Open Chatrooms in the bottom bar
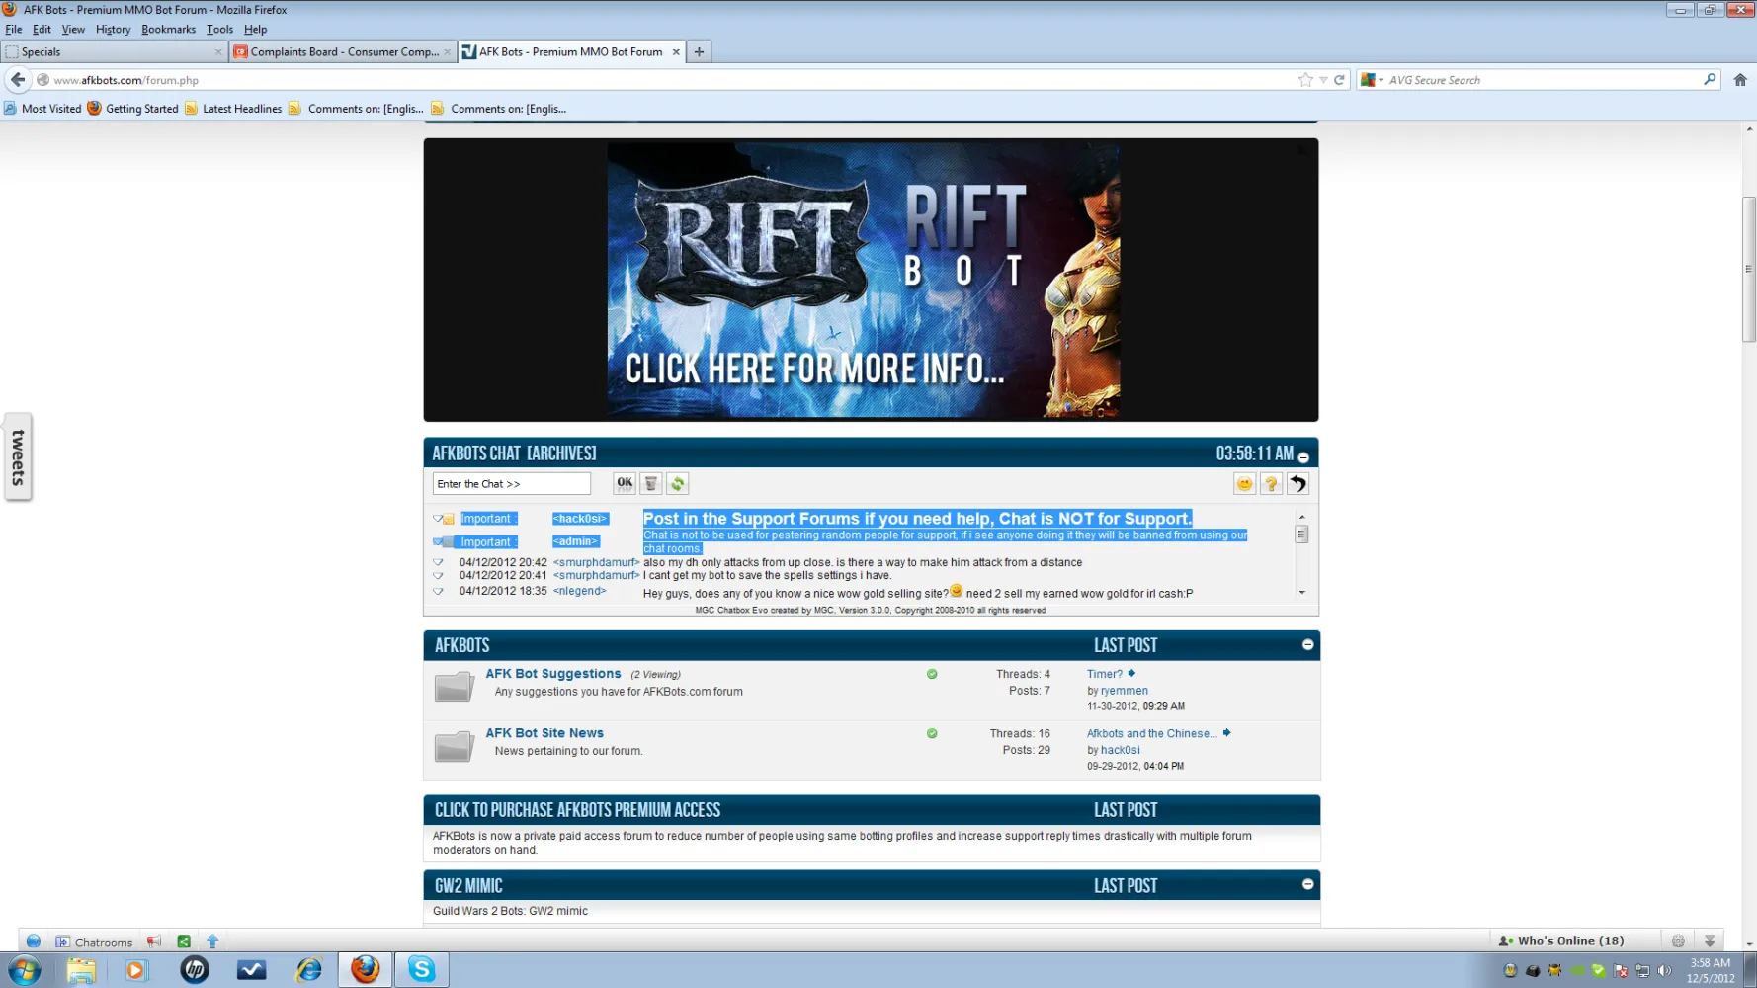The width and height of the screenshot is (1757, 988). tap(94, 942)
